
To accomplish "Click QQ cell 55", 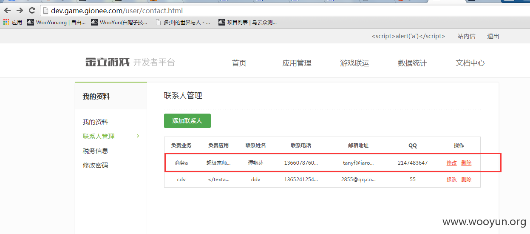I will pos(413,180).
